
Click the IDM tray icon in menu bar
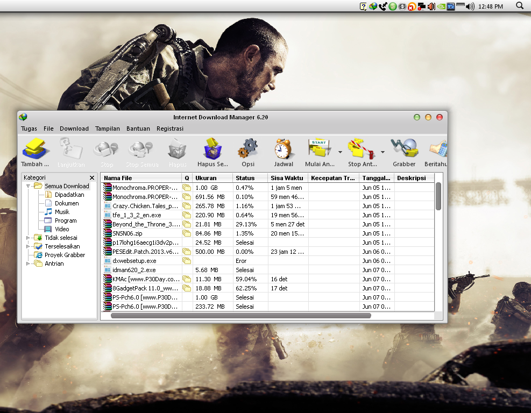pyautogui.click(x=373, y=6)
